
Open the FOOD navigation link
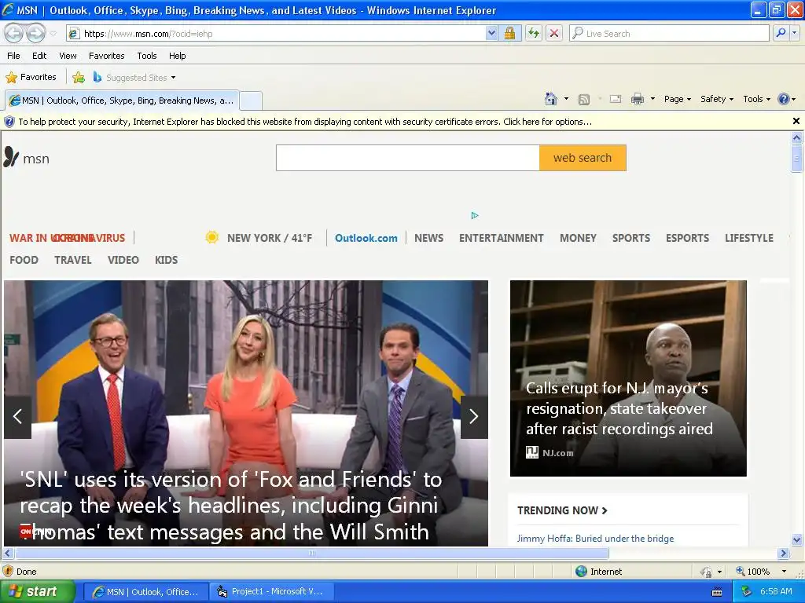[x=24, y=260]
